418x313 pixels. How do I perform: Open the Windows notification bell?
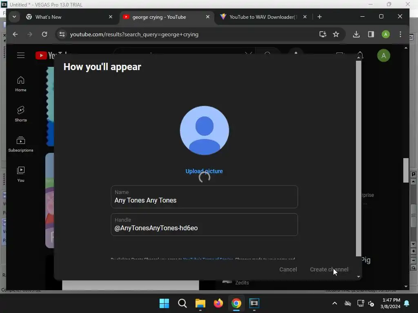coord(407,303)
